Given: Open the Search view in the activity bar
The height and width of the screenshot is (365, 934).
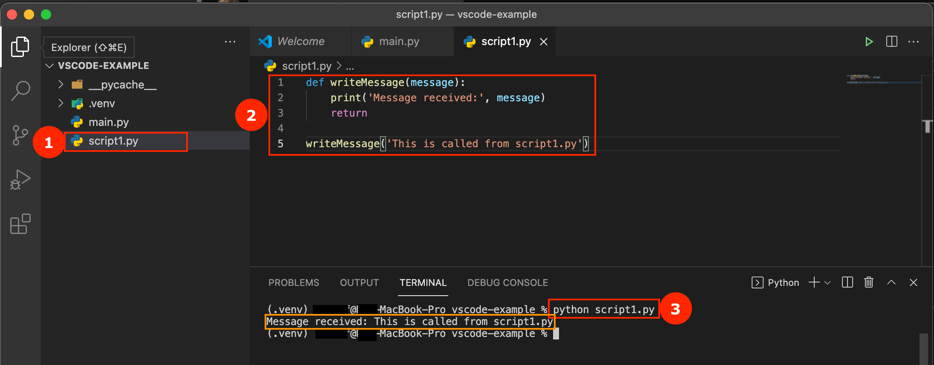Looking at the screenshot, I should pyautogui.click(x=20, y=91).
